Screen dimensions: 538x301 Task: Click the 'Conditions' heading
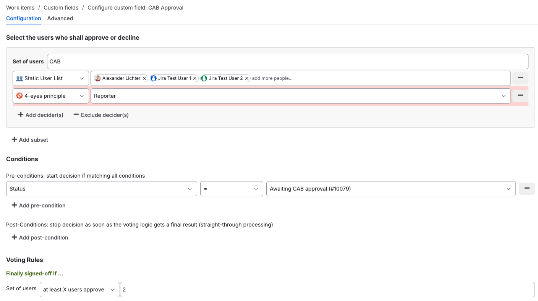pos(22,159)
